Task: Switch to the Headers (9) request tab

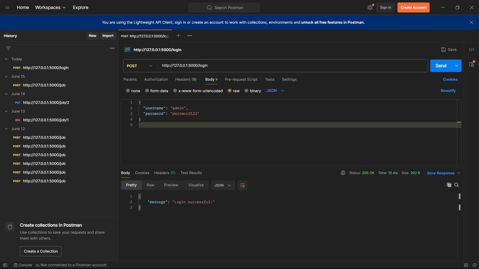Action: tap(186, 79)
